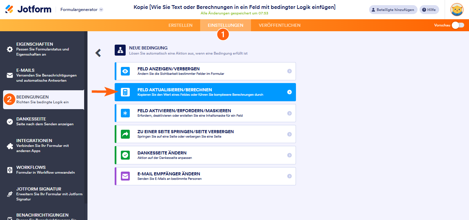This screenshot has width=469, height=220.
Task: Click 'Alle Änderungen gespeichert um 07:53' status text
Action: (235, 13)
